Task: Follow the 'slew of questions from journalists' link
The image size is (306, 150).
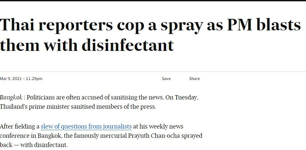Action: [x=86, y=127]
